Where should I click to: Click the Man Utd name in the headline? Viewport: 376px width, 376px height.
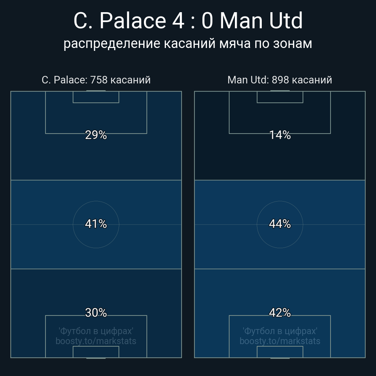pyautogui.click(x=261, y=21)
